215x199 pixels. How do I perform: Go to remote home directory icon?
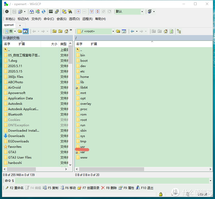166,31
